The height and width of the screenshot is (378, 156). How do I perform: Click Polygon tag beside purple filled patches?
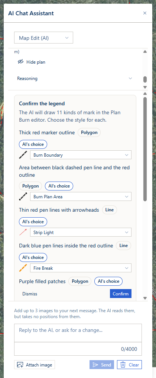pyautogui.click(x=80, y=281)
